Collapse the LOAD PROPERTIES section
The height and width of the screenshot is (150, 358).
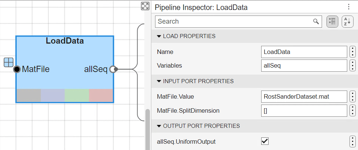(x=159, y=36)
